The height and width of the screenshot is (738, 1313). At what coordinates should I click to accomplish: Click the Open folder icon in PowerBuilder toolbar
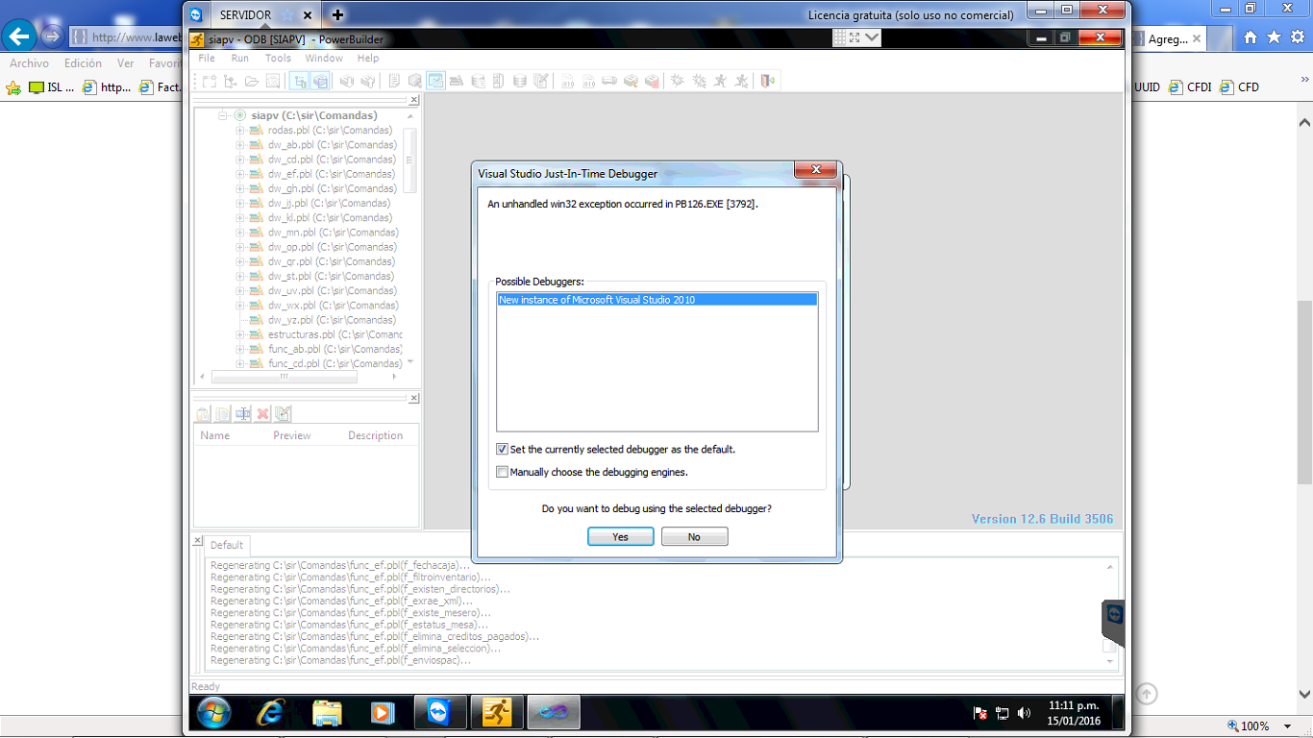pos(252,82)
